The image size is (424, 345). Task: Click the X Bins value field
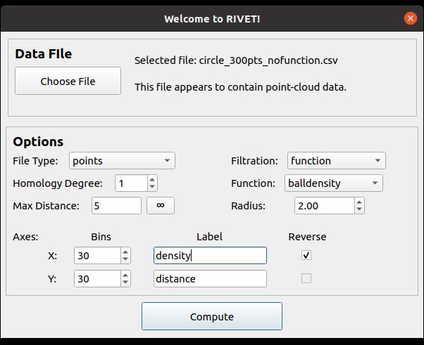97,256
